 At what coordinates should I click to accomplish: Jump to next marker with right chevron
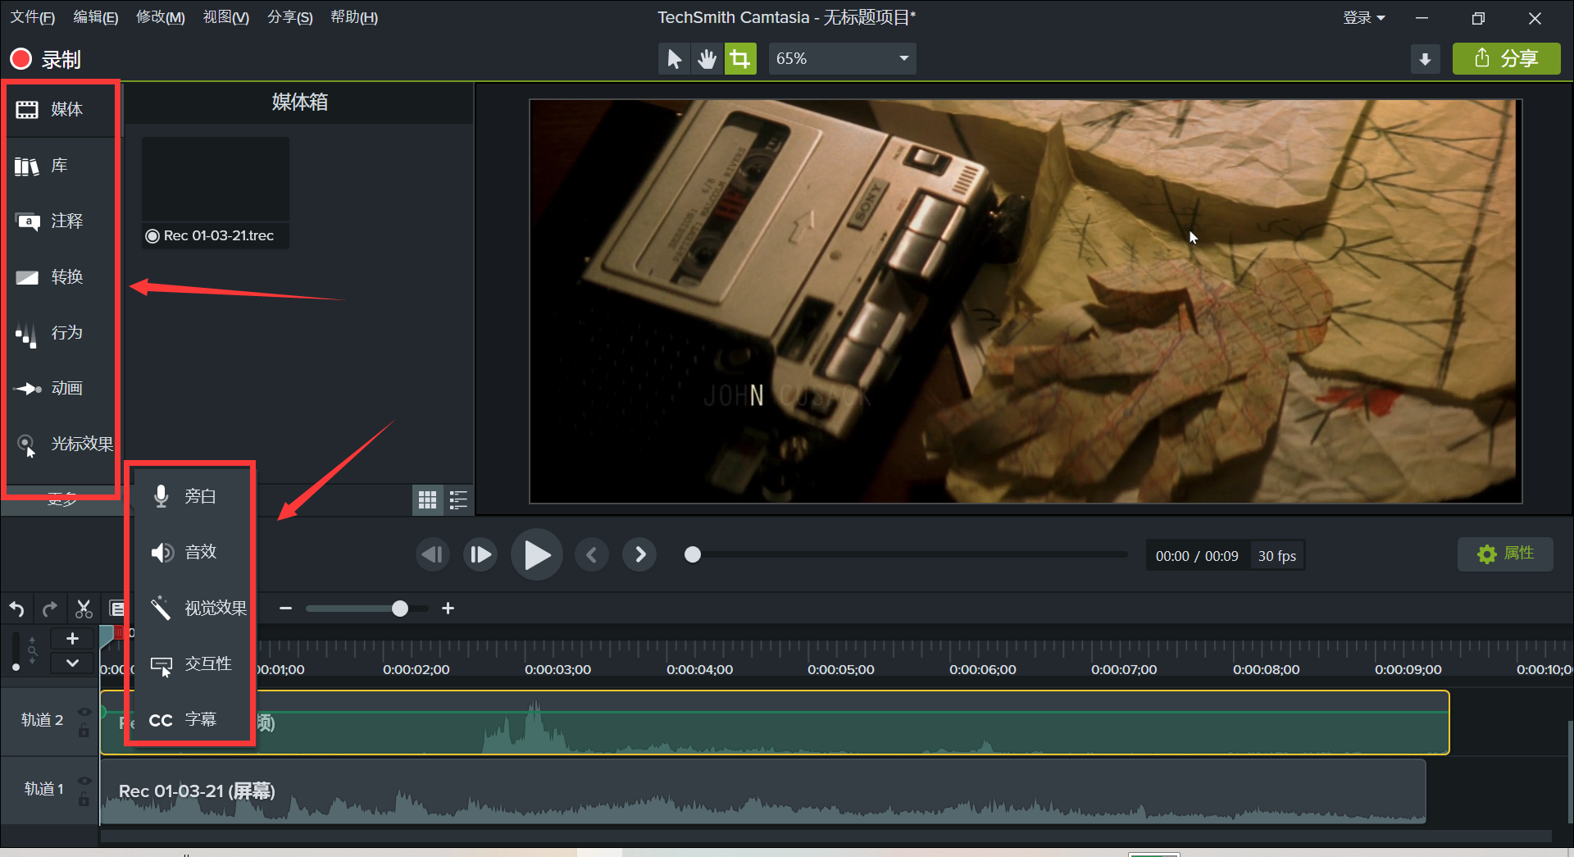[x=640, y=555]
